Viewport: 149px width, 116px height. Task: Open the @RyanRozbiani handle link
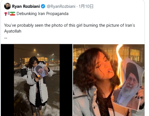pyautogui.click(x=61, y=6)
